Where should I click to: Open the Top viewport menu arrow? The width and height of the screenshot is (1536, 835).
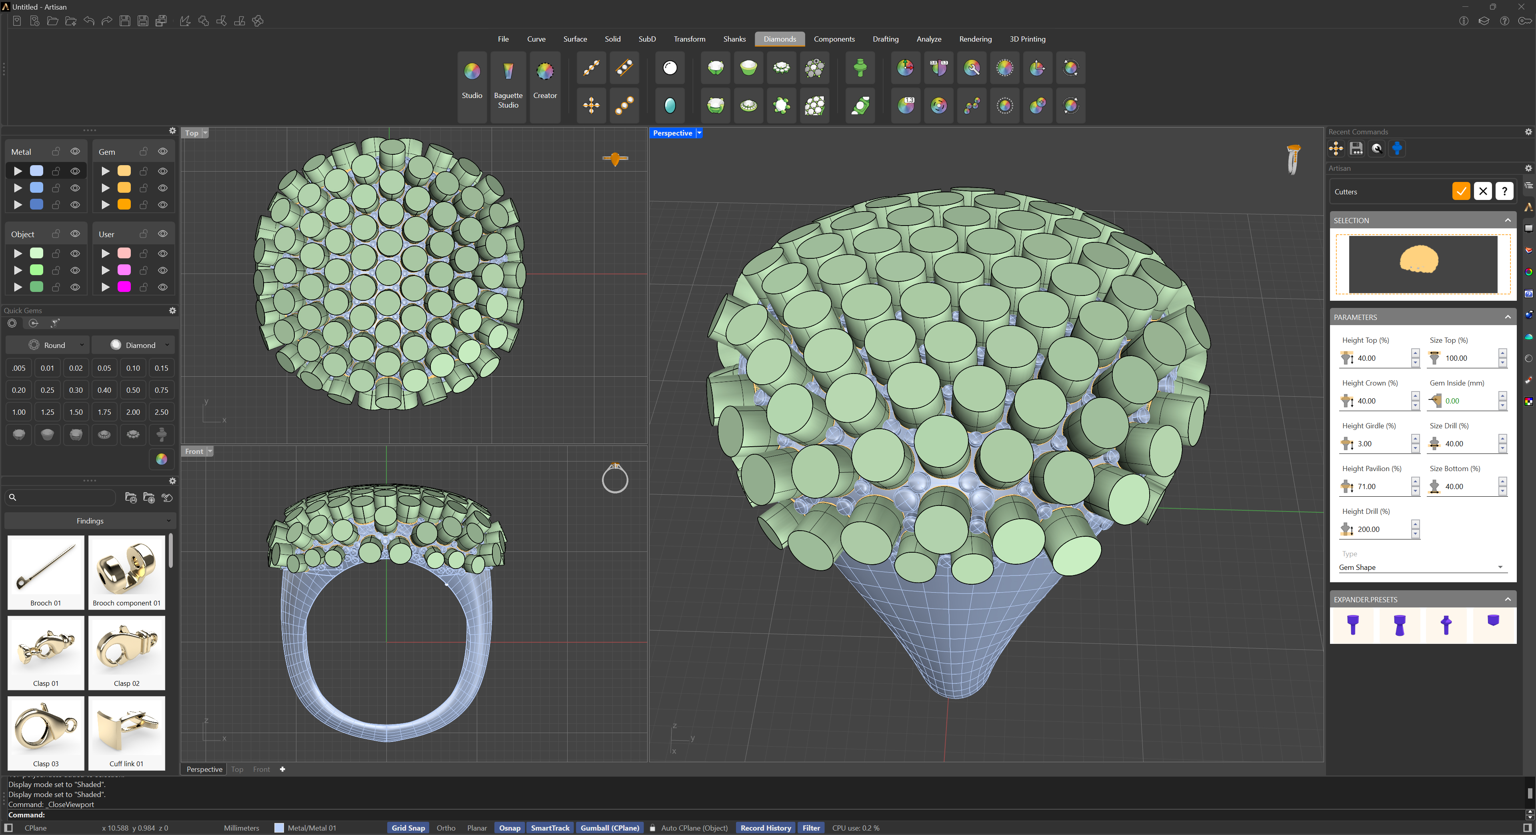coord(205,133)
